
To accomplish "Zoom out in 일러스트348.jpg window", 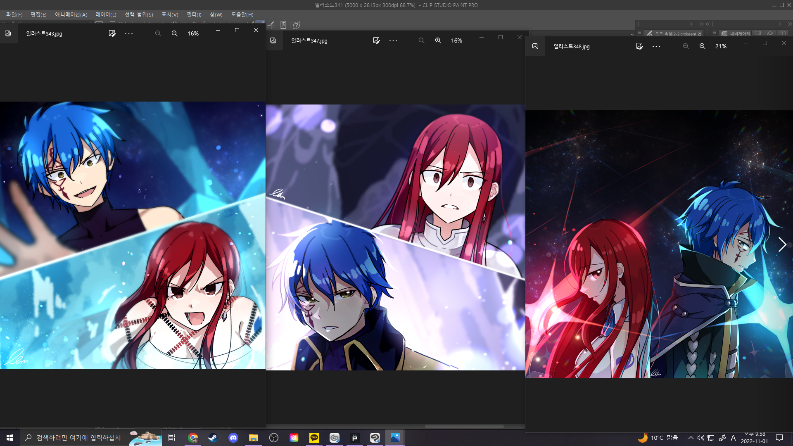I will tap(686, 46).
